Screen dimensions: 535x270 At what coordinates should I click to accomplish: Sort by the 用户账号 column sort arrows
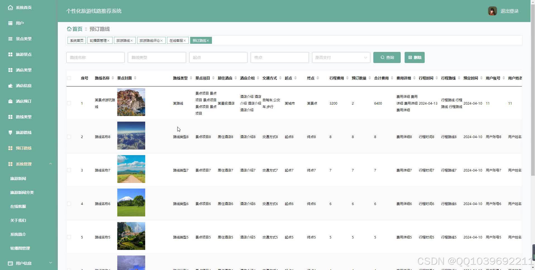(x=504, y=78)
